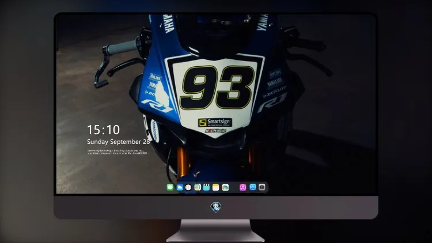Open the gray Camera app in dock
This screenshot has height=243, width=432.
tap(262, 187)
